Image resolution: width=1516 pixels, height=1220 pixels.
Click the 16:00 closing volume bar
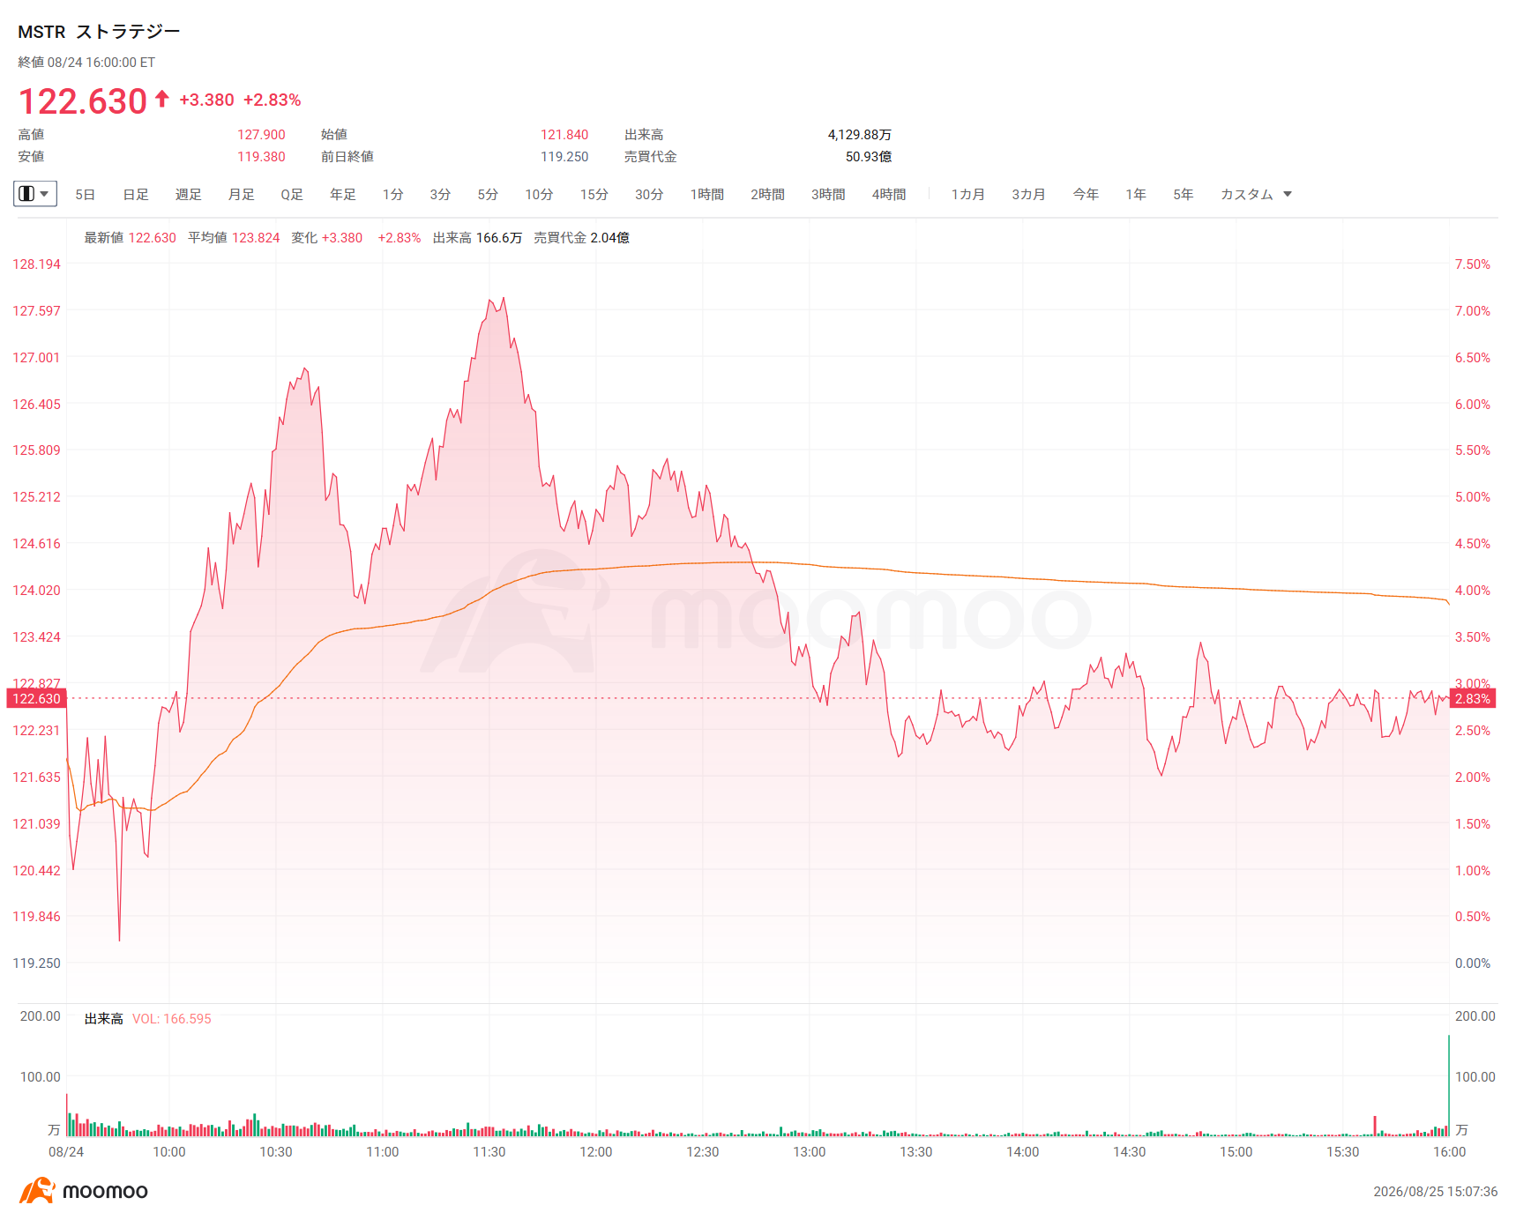[x=1448, y=1086]
